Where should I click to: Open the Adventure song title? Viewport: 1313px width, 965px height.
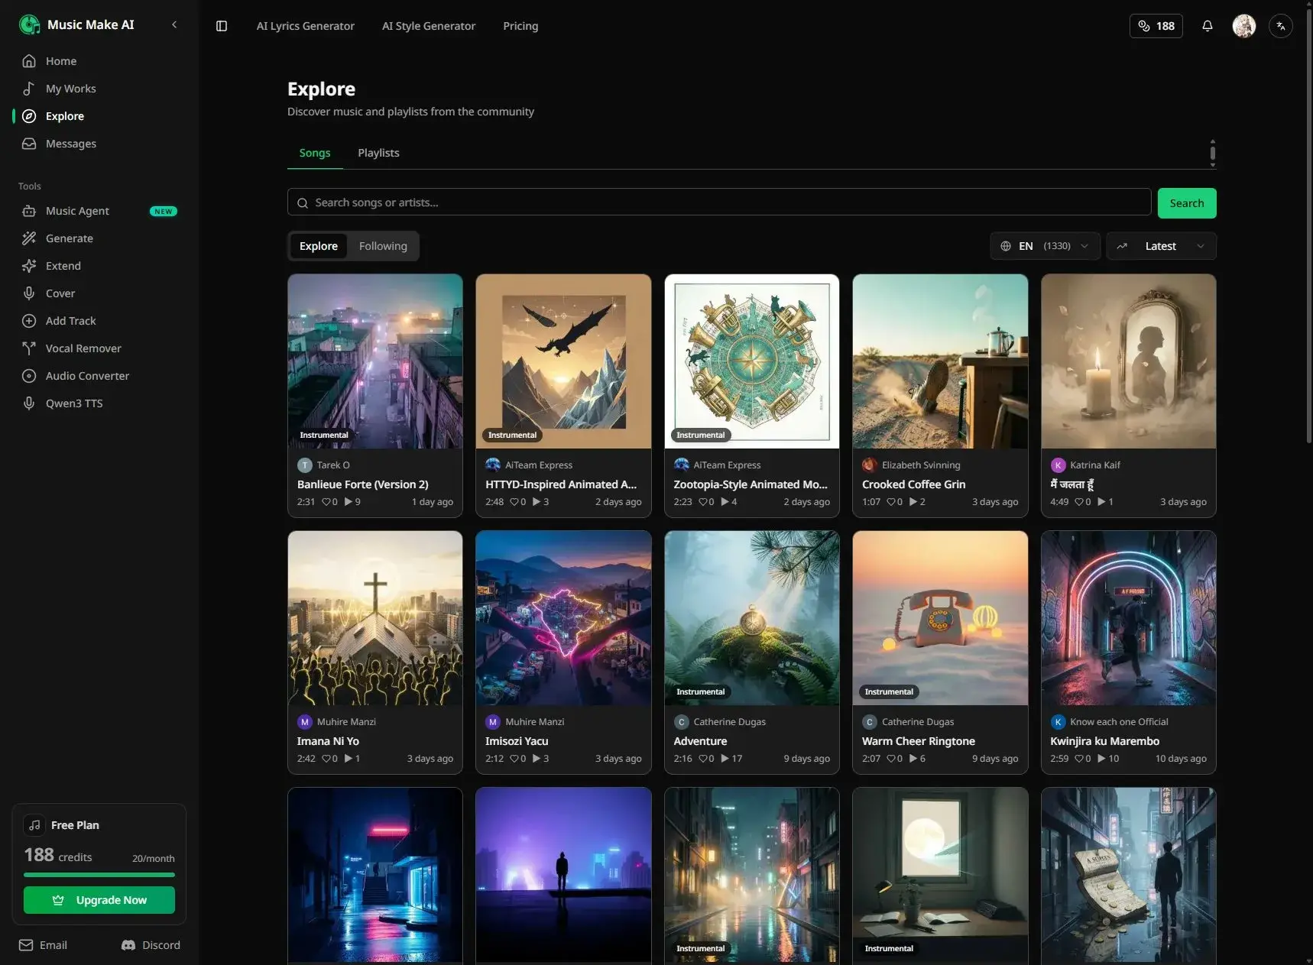pyautogui.click(x=700, y=741)
